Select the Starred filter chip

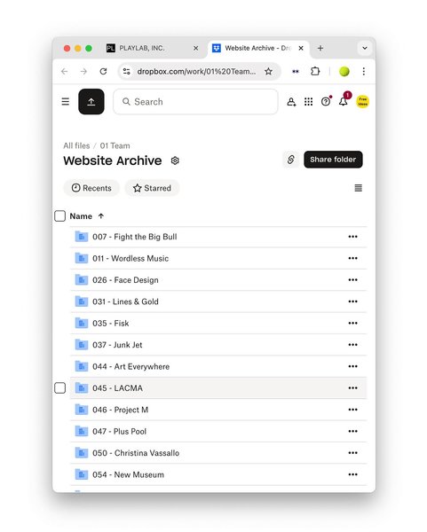click(152, 188)
